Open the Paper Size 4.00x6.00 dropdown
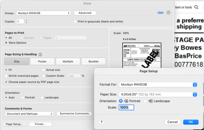The image size is (204, 130). coord(158,94)
